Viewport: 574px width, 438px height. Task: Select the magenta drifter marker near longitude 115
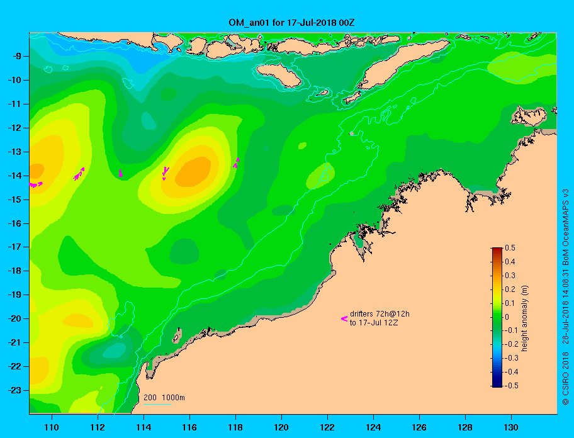tap(165, 174)
